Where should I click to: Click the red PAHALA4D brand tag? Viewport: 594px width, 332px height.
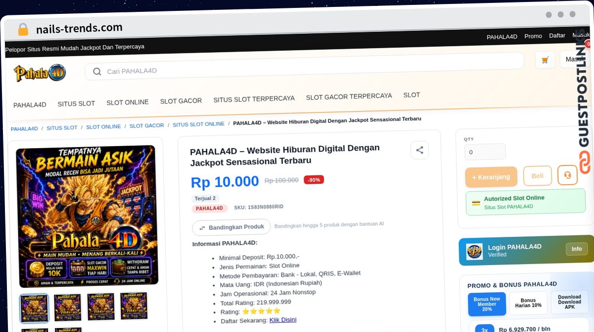209,209
